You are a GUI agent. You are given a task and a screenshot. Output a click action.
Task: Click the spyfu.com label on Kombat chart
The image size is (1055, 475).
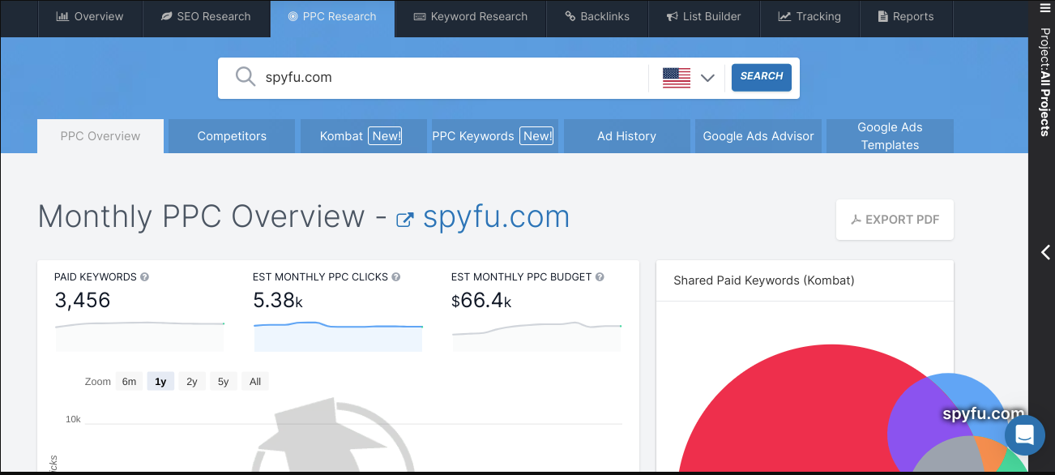983,414
